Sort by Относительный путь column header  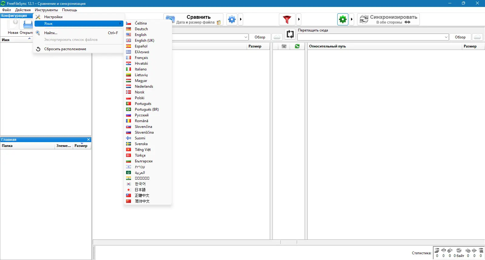coord(385,46)
